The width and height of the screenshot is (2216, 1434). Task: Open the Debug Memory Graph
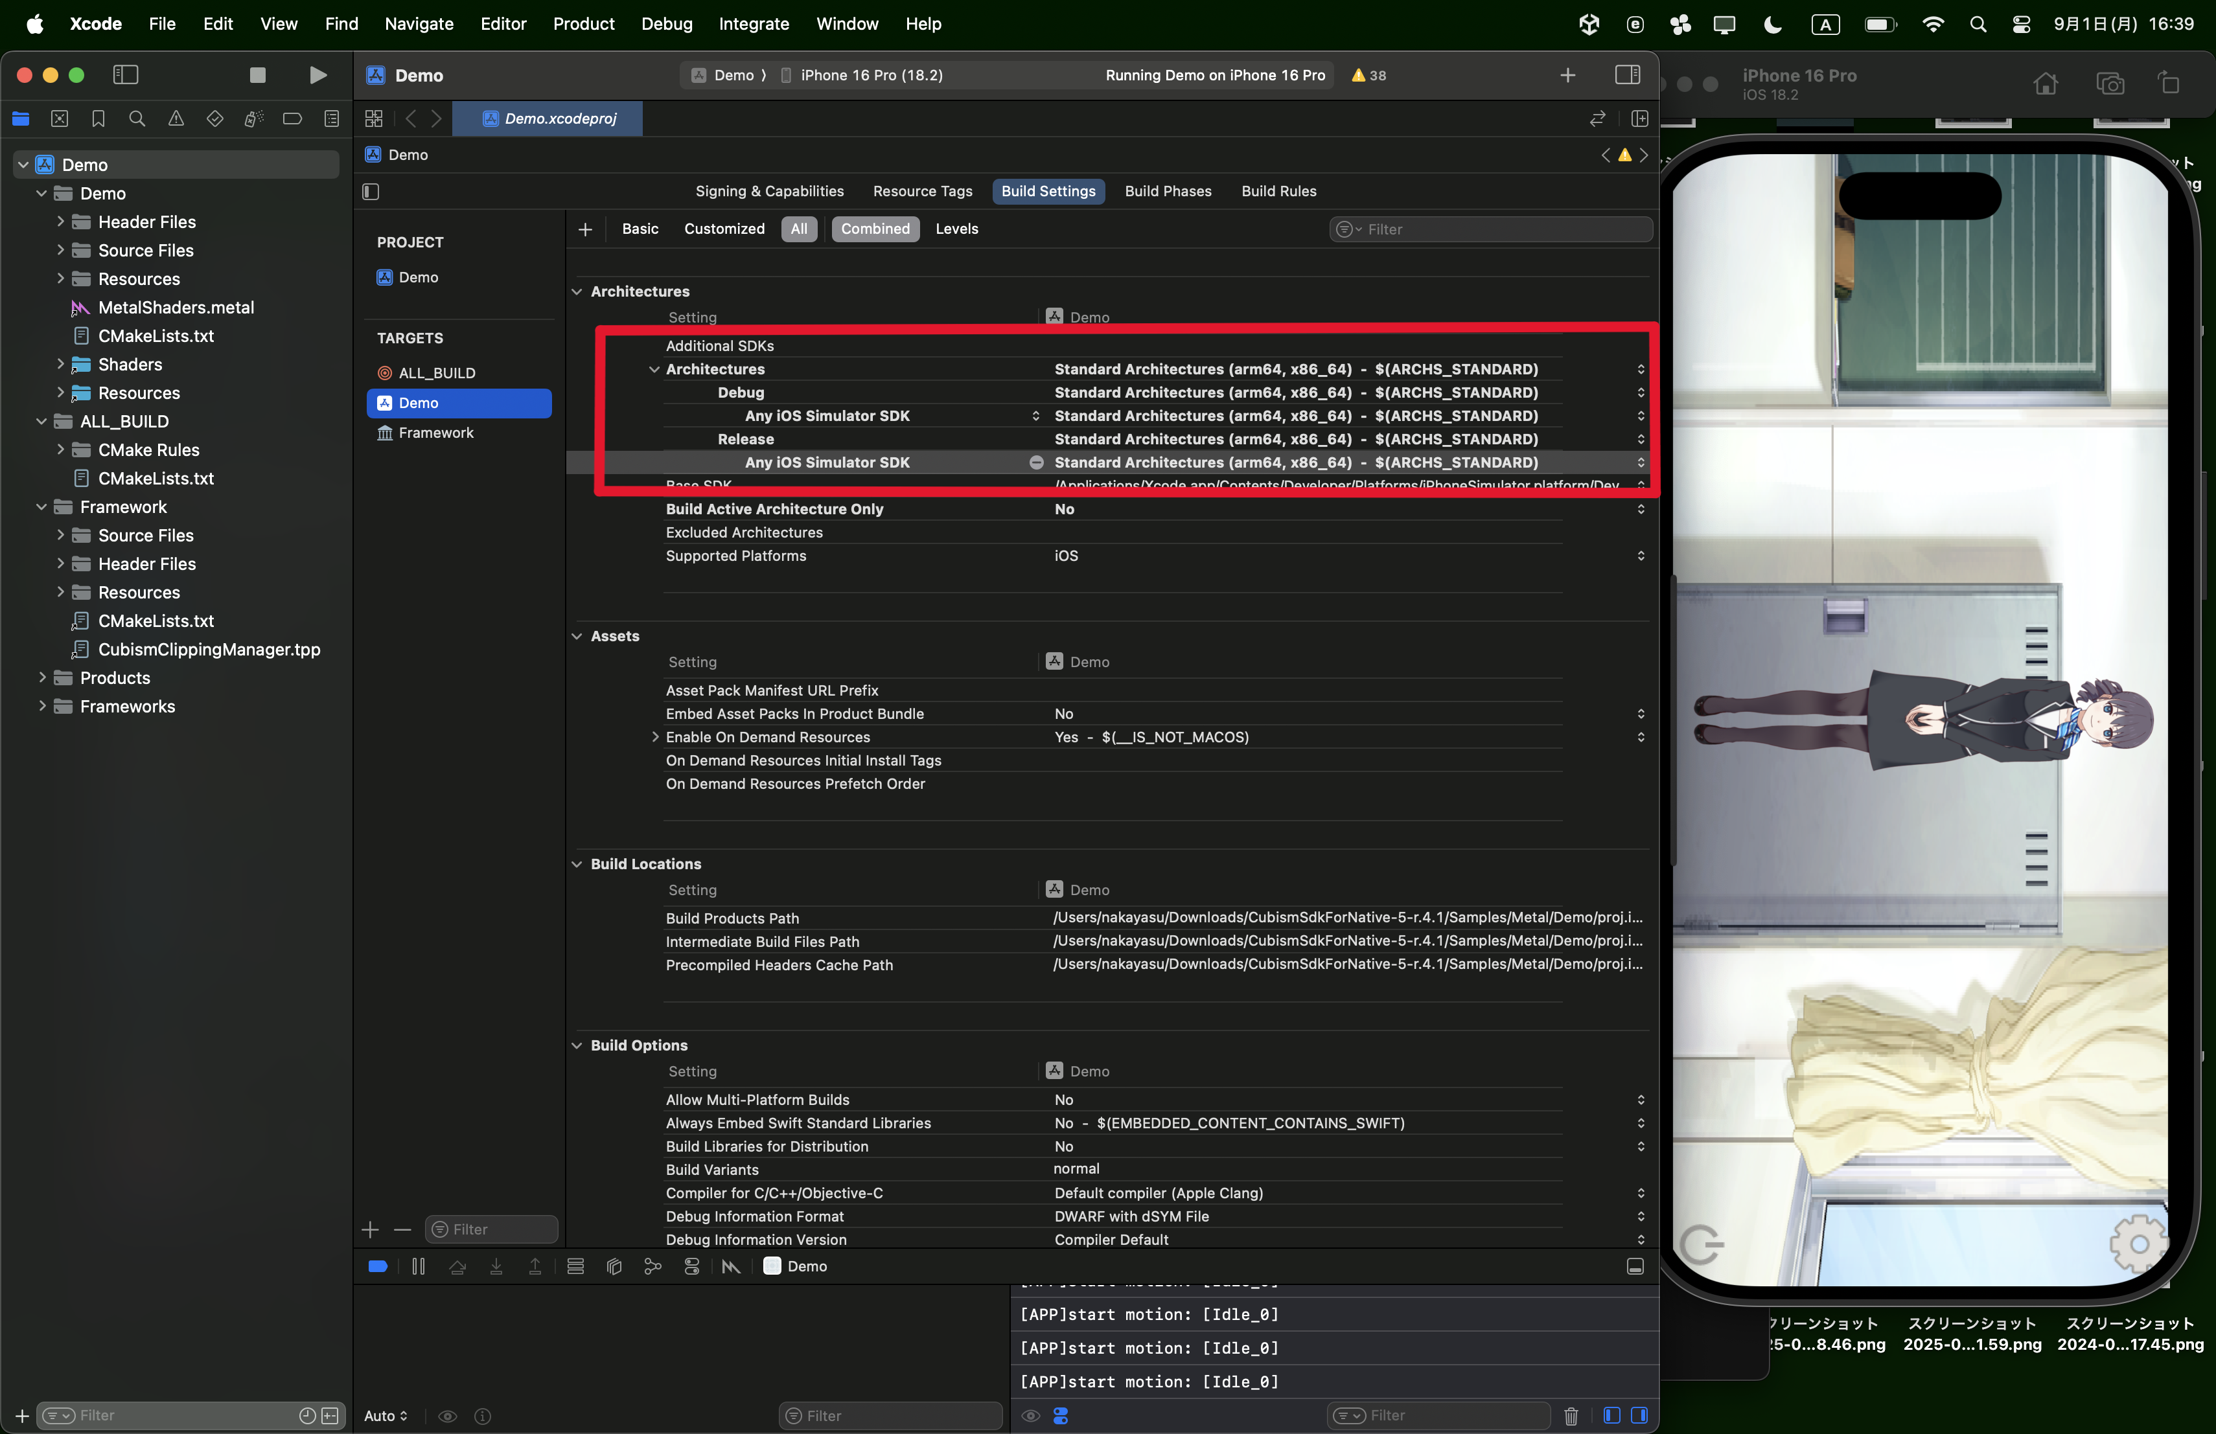point(652,1266)
